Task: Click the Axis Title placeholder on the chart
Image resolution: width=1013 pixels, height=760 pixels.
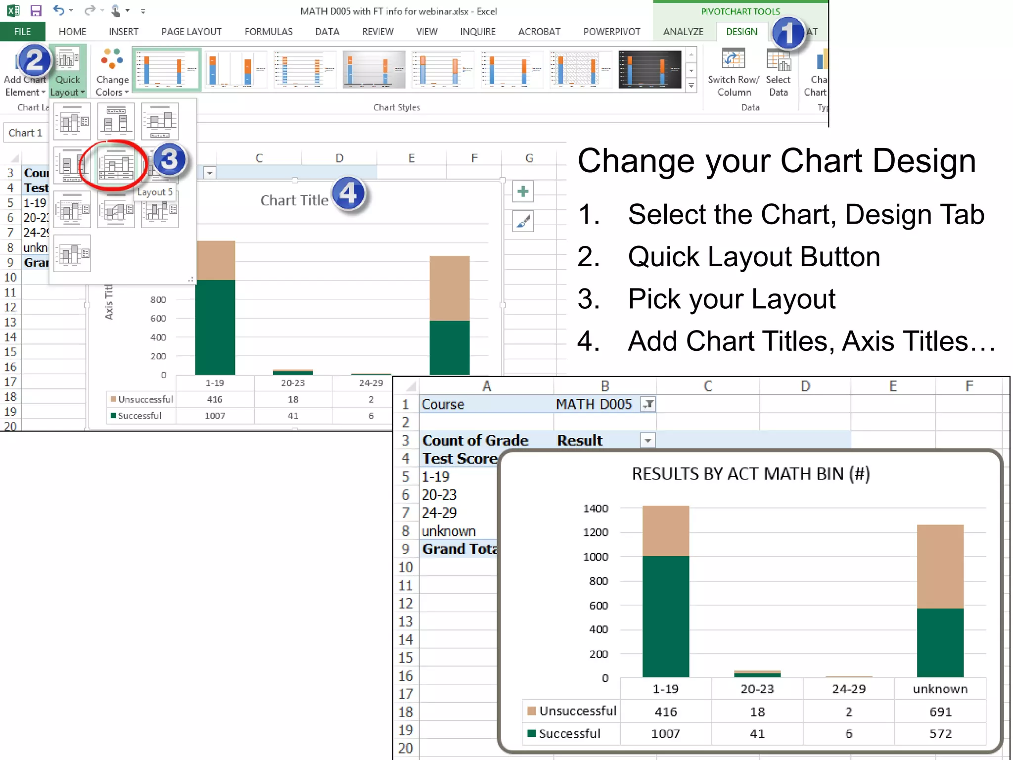Action: 109,302
